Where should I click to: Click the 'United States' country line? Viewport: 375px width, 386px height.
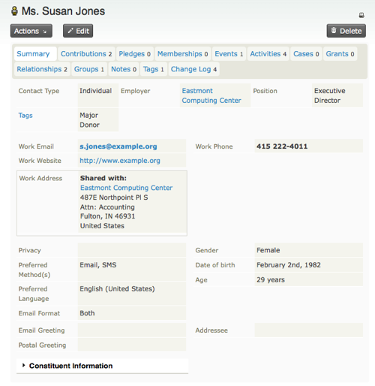pyautogui.click(x=102, y=226)
